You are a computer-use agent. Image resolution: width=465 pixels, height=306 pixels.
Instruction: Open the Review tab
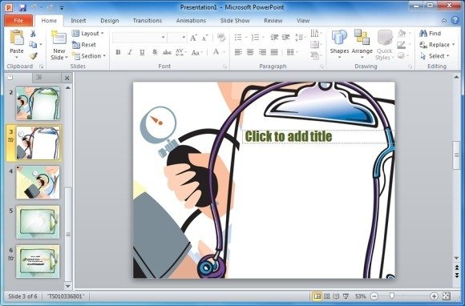[273, 21]
